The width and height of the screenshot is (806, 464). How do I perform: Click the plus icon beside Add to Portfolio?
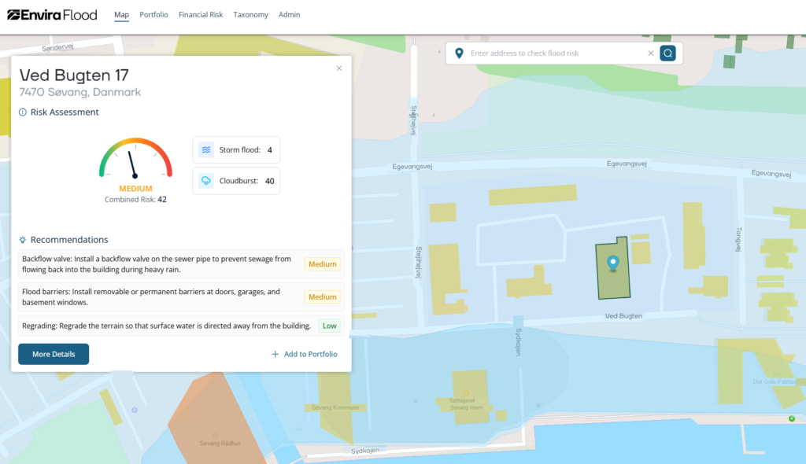click(x=275, y=354)
